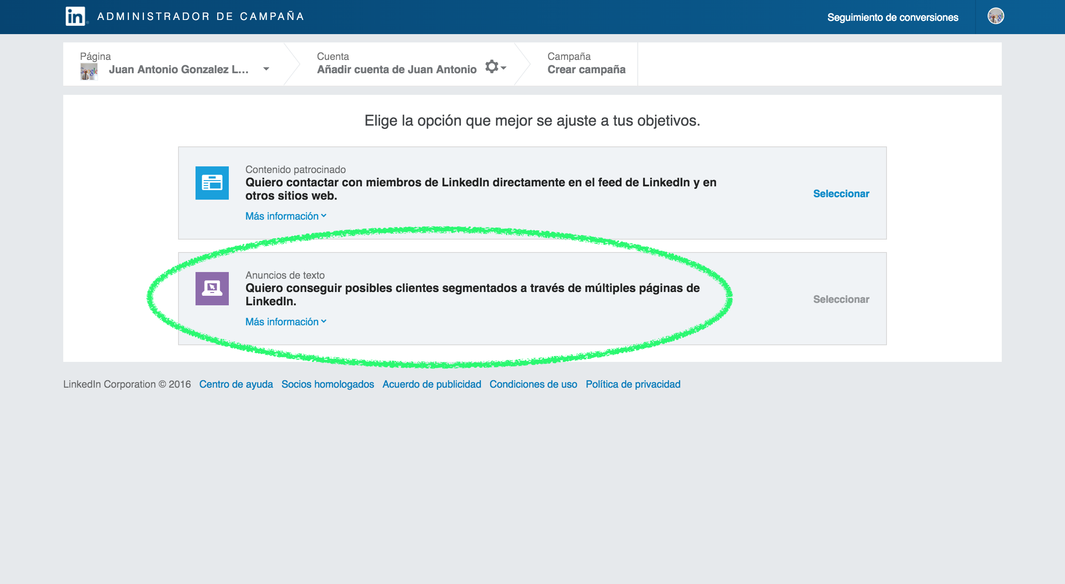Open the Condiciones de uso link

click(533, 384)
